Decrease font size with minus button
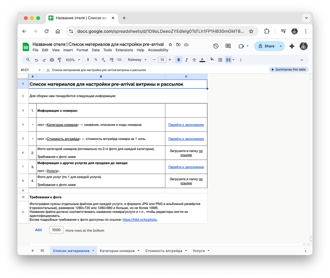 154,60
